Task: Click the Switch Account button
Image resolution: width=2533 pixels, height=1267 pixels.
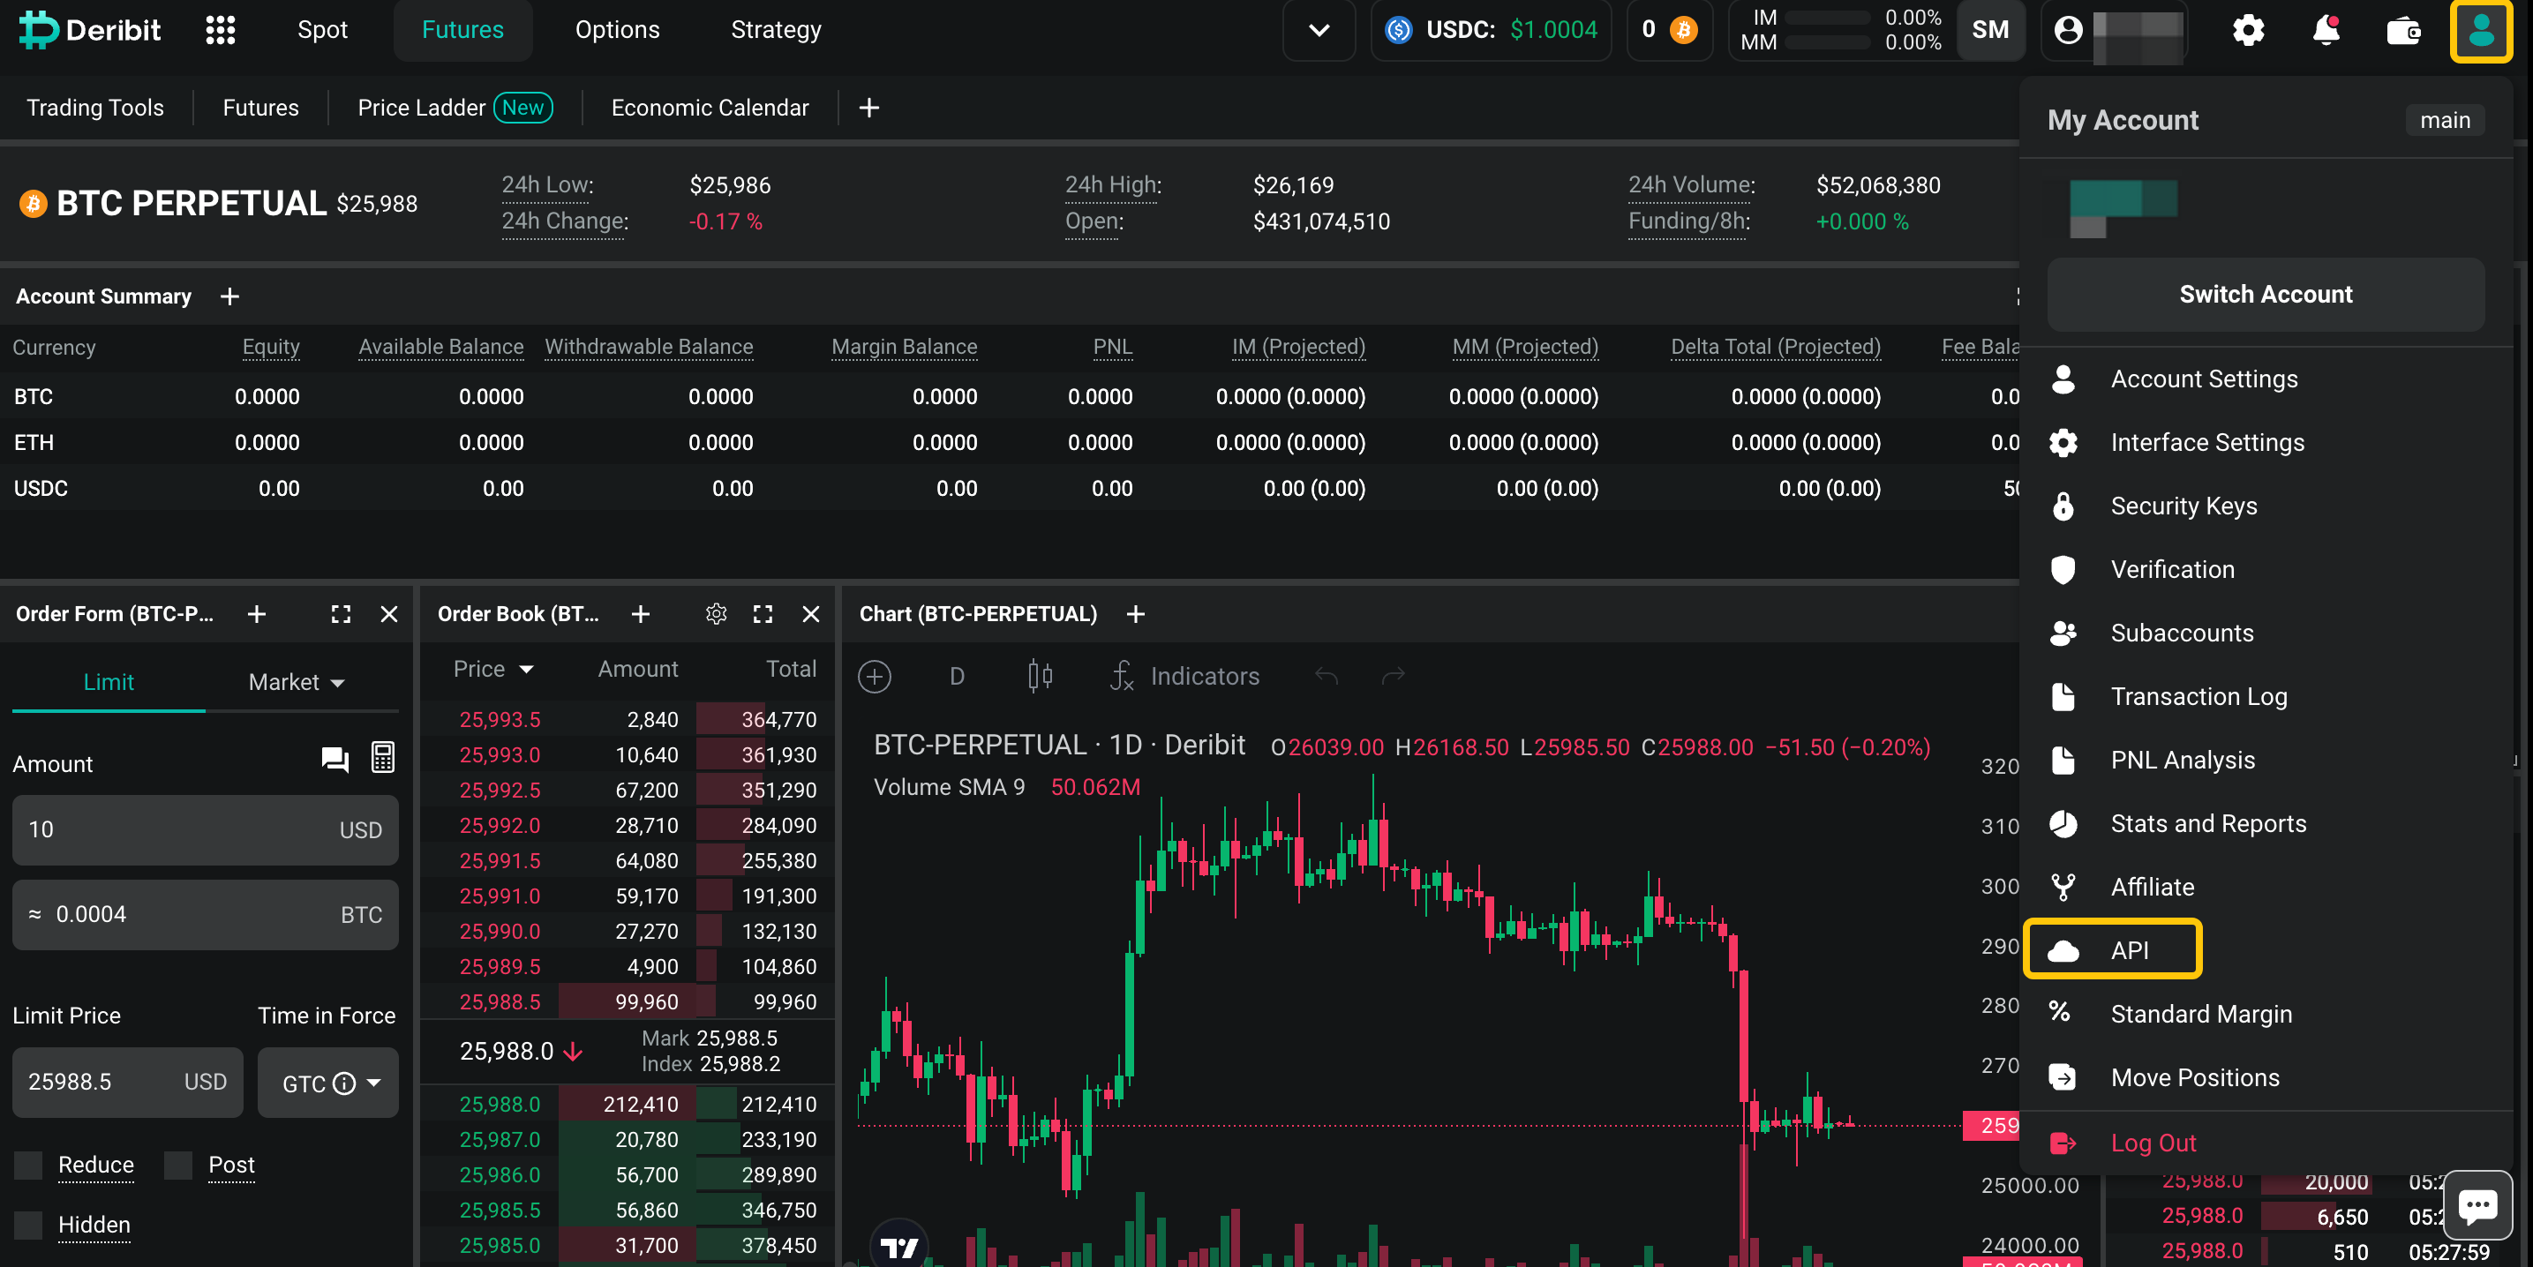Action: (2265, 294)
